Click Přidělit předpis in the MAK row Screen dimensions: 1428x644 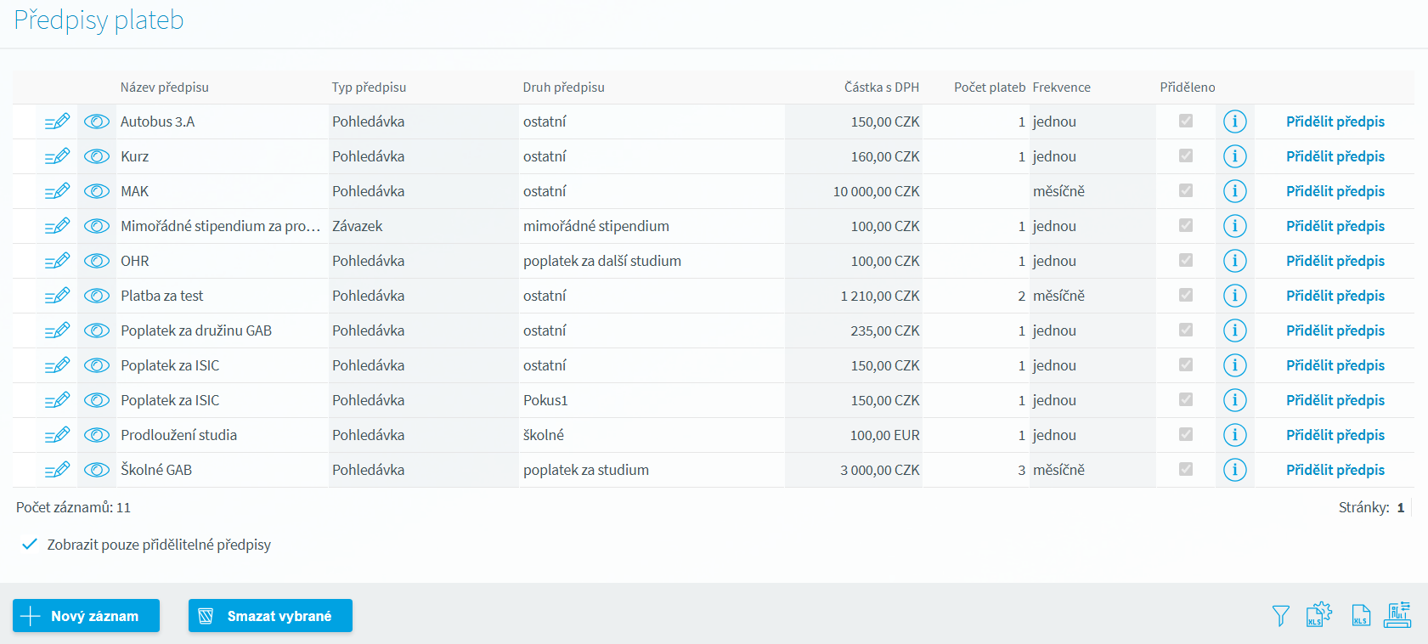point(1335,191)
